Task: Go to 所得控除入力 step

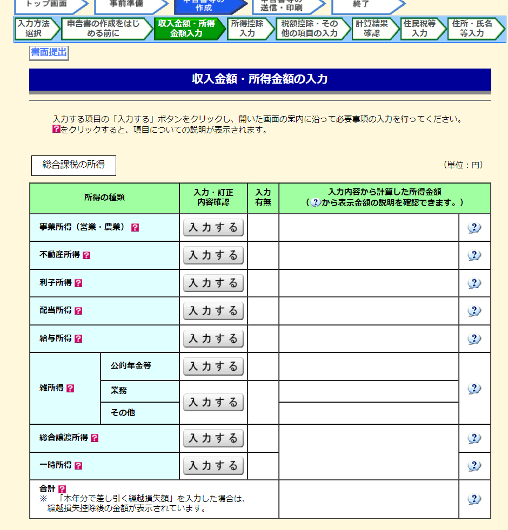Action: [x=250, y=29]
